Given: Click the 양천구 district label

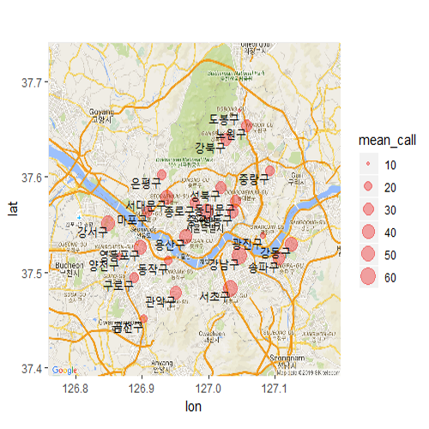Looking at the screenshot, I should pyautogui.click(x=104, y=265).
